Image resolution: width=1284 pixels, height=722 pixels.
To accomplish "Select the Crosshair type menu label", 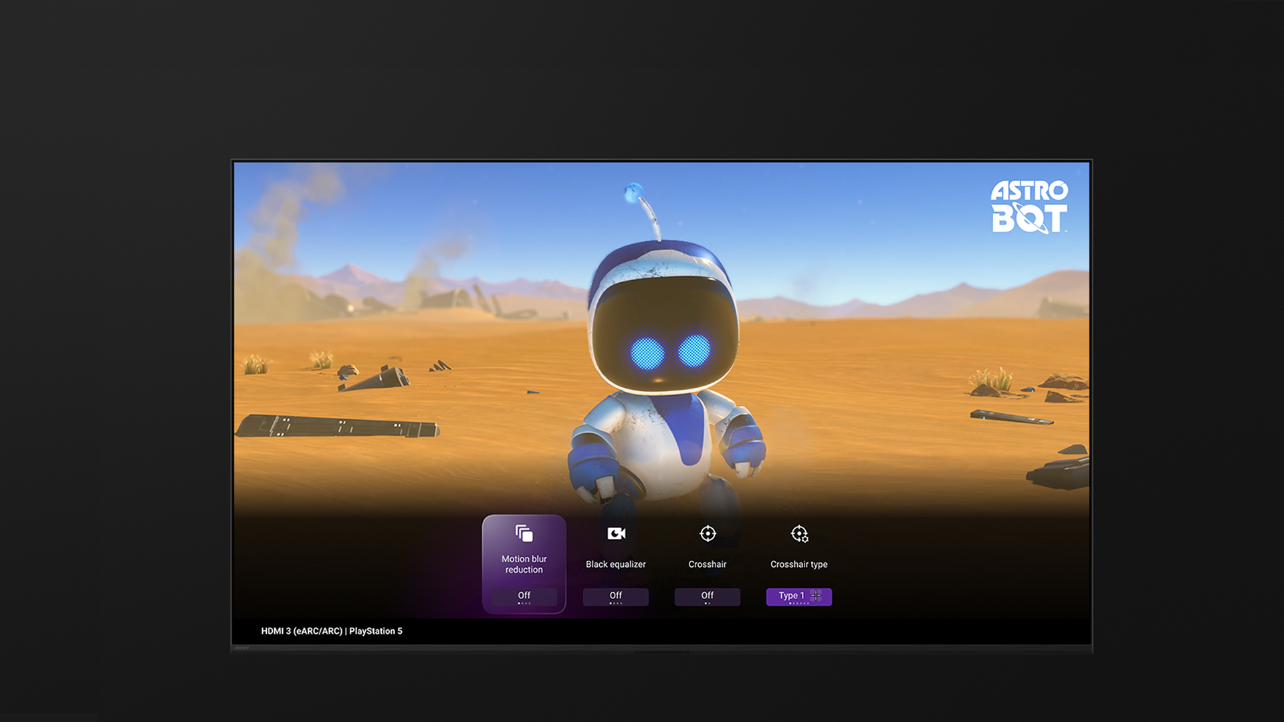I will tap(798, 564).
